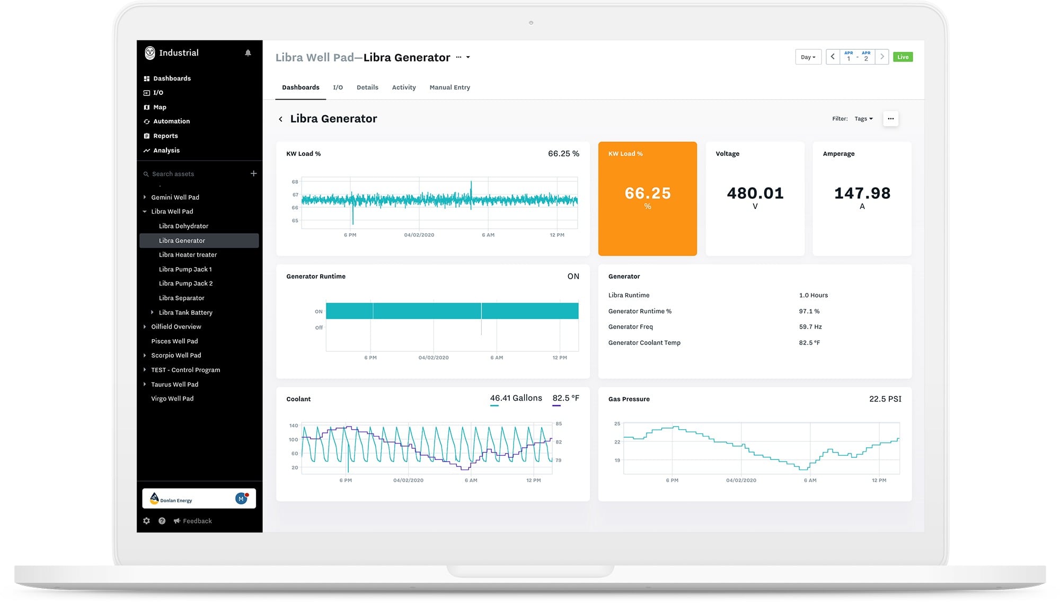This screenshot has width=1060, height=603.
Task: Switch to the Activity tab
Action: (x=403, y=87)
